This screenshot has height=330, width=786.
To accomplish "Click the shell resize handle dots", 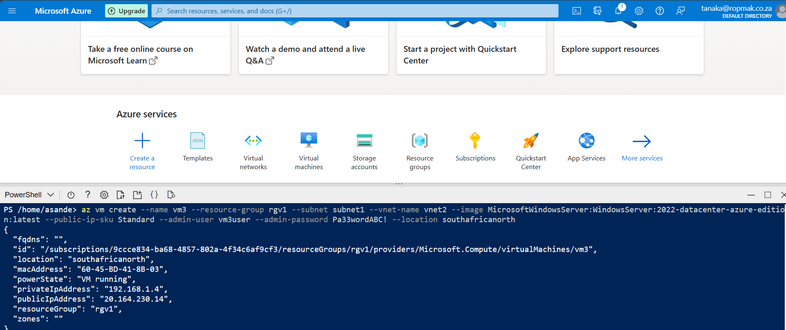I will coord(399,183).
